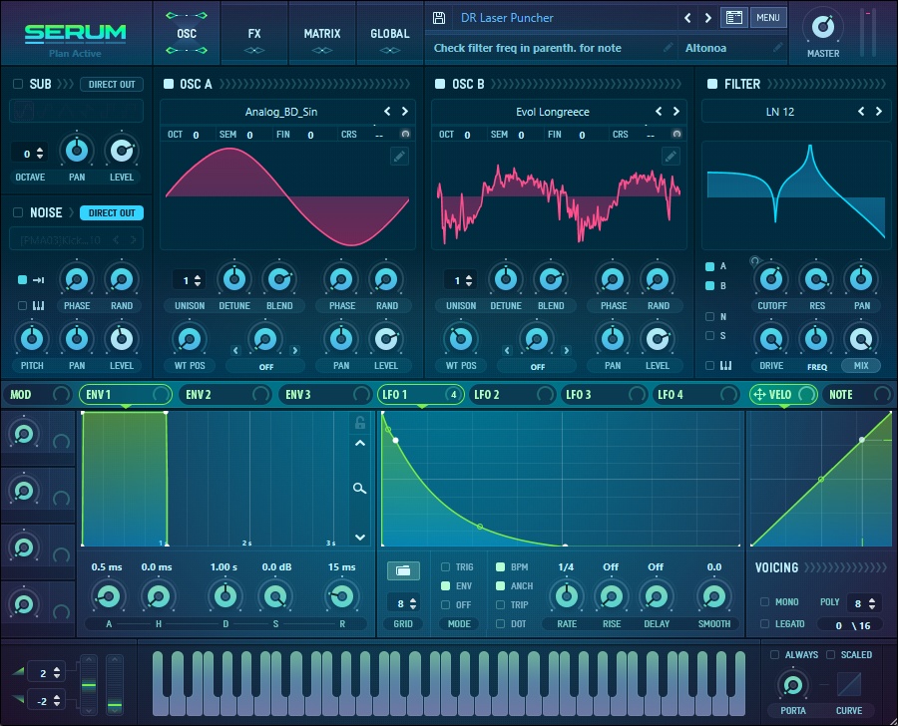Image resolution: width=898 pixels, height=726 pixels.
Task: Click the pitch bend wheel slider
Action: [x=89, y=685]
